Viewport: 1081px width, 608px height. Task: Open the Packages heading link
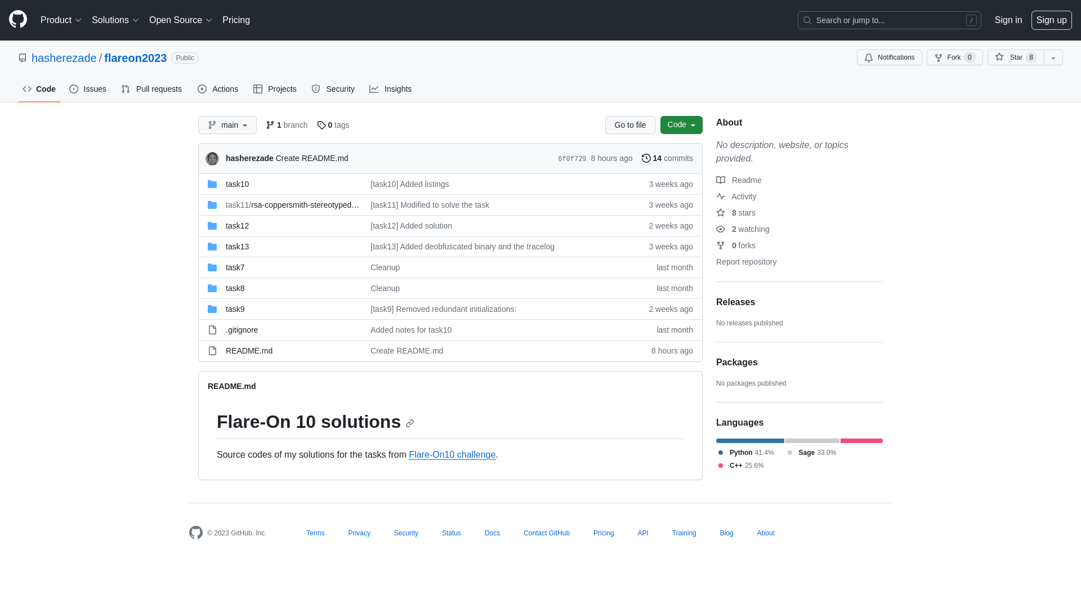(737, 363)
